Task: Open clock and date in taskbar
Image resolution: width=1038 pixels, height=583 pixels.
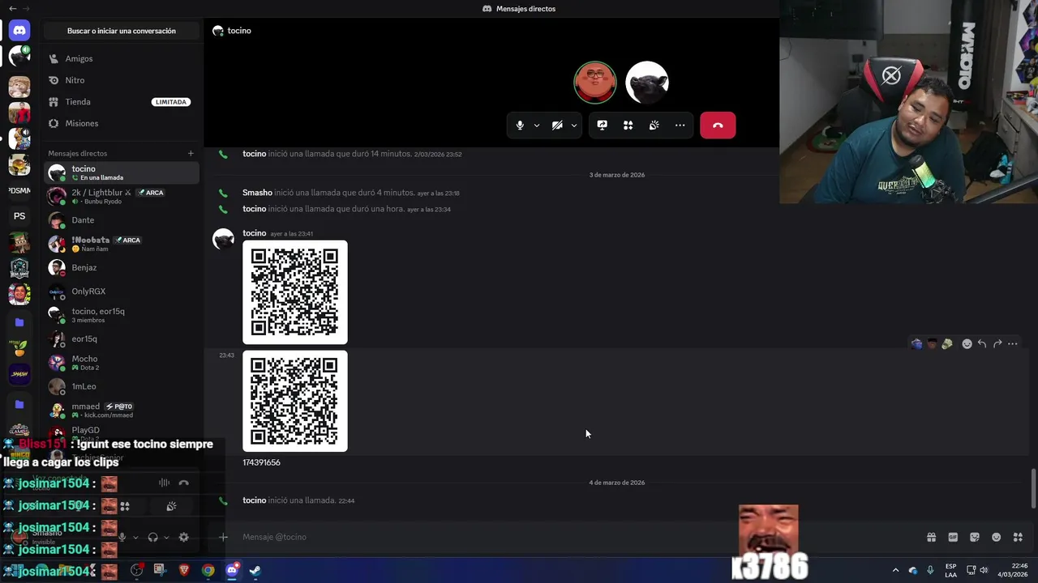Action: pyautogui.click(x=1014, y=570)
